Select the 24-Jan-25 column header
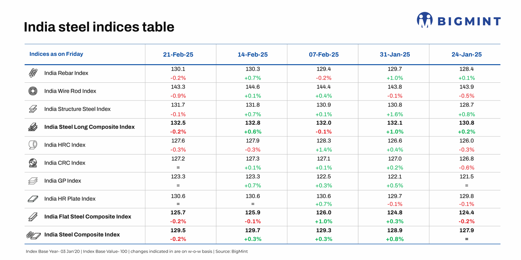The height and width of the screenshot is (260, 521). (x=466, y=55)
